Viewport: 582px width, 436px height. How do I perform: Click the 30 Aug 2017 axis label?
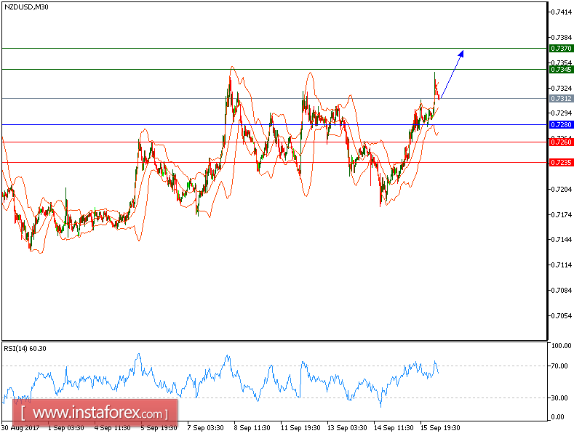(x=22, y=429)
